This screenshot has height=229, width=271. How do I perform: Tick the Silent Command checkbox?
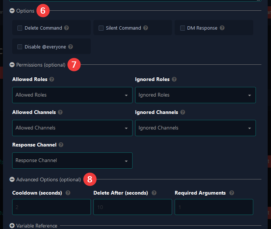(101, 28)
